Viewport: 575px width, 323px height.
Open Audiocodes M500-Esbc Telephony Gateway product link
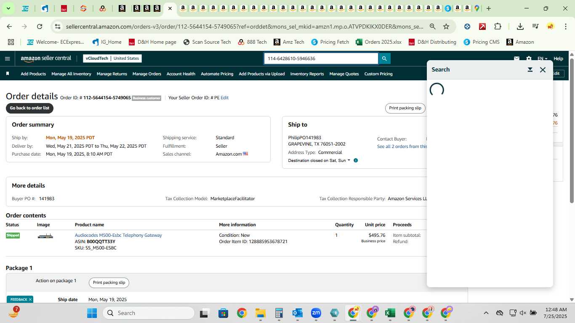(x=118, y=235)
